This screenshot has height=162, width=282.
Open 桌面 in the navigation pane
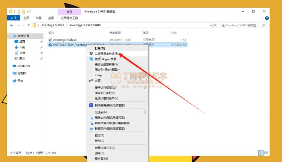click(22, 42)
